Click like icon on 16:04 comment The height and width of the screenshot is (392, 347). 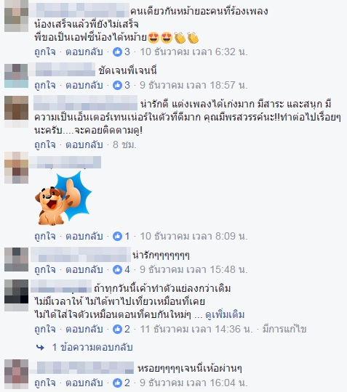[x=117, y=383]
